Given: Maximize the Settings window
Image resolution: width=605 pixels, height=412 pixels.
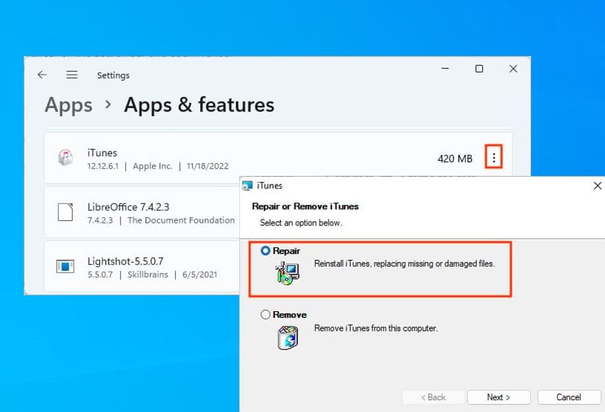Looking at the screenshot, I should 479,69.
